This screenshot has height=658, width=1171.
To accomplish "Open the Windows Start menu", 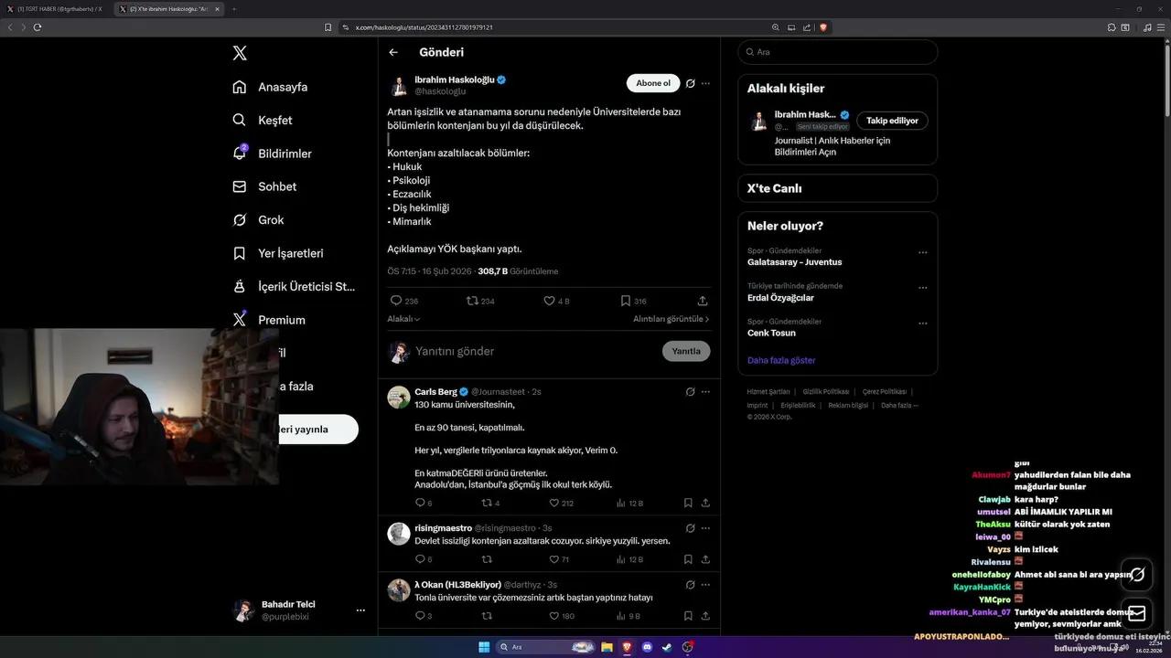I will (x=484, y=647).
